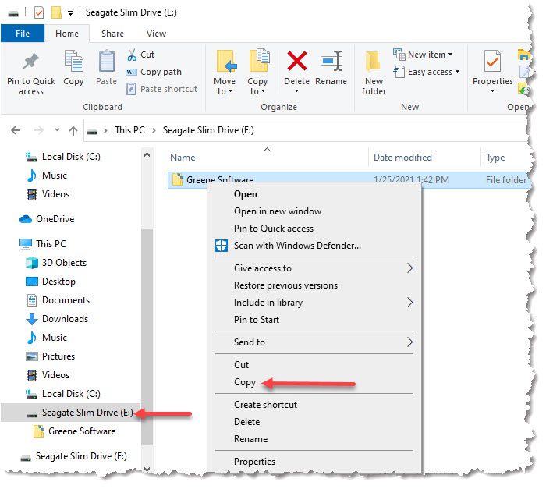Image resolution: width=546 pixels, height=489 pixels.
Task: Click Copy path in the Clipboard group
Action: click(x=161, y=72)
